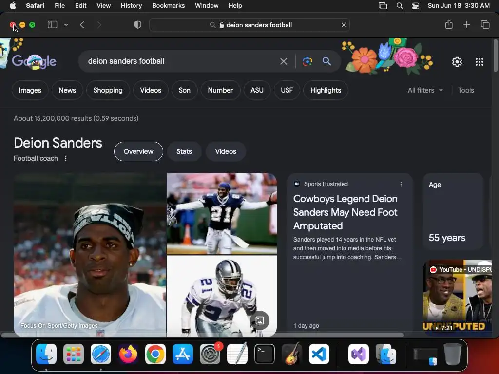Filter results by Shopping

pyautogui.click(x=108, y=90)
